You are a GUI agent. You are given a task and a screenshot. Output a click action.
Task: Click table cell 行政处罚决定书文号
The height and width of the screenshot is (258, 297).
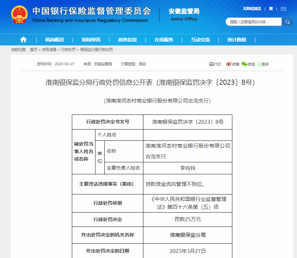[107, 122]
